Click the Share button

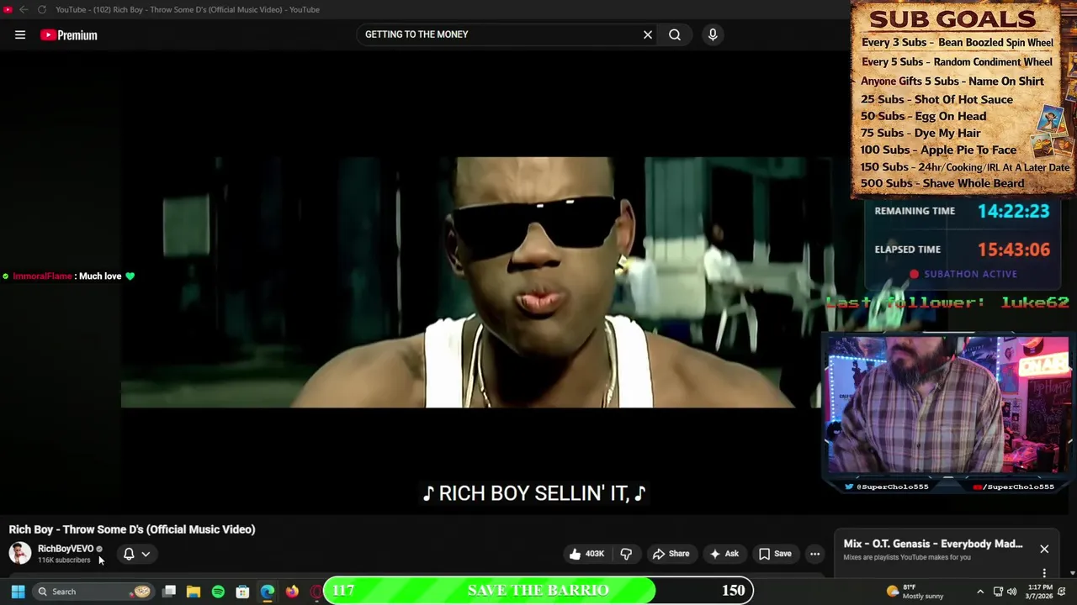(671, 554)
